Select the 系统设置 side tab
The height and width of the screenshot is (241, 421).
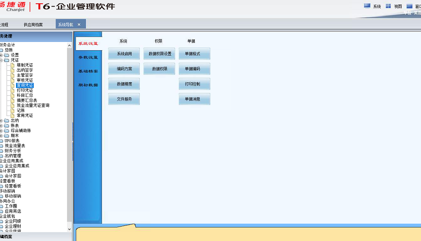88,43
